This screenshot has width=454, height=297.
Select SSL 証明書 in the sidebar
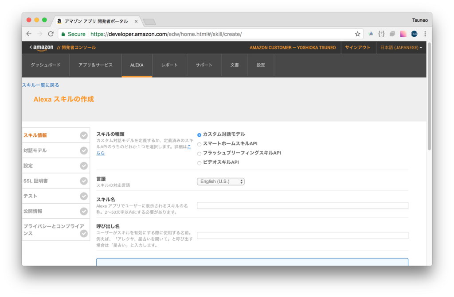tap(35, 181)
